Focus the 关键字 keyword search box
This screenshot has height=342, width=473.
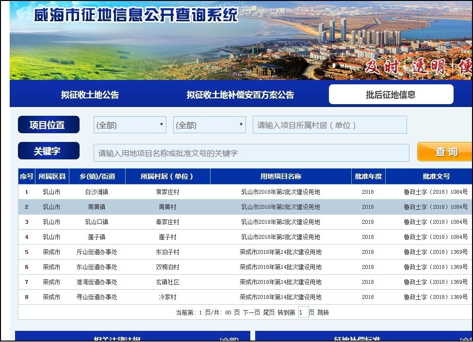click(x=251, y=153)
